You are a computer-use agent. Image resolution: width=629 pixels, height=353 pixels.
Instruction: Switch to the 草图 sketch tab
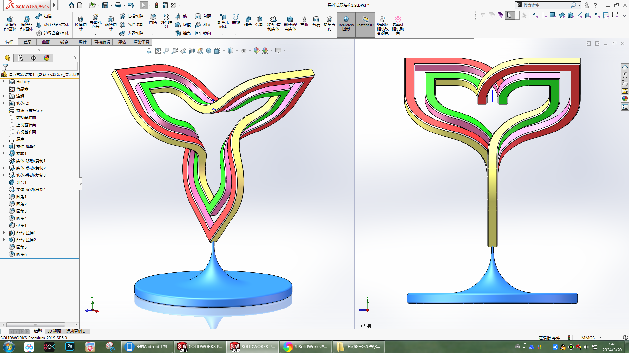(x=28, y=42)
